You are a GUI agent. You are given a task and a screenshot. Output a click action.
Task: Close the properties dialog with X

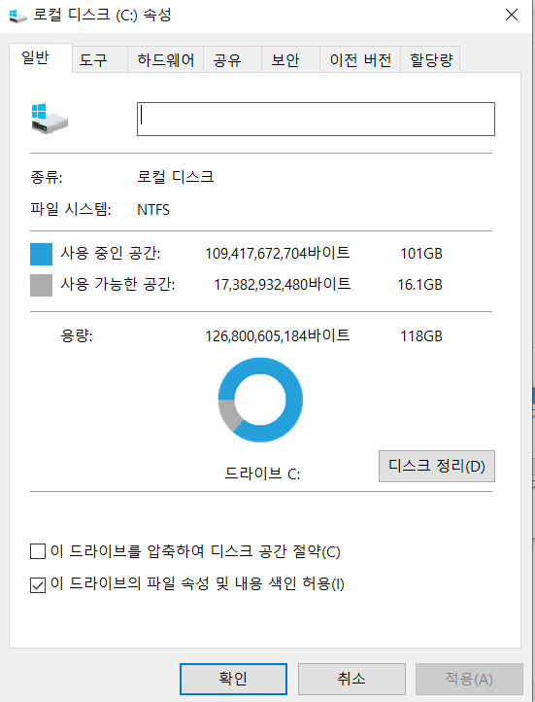tap(512, 16)
